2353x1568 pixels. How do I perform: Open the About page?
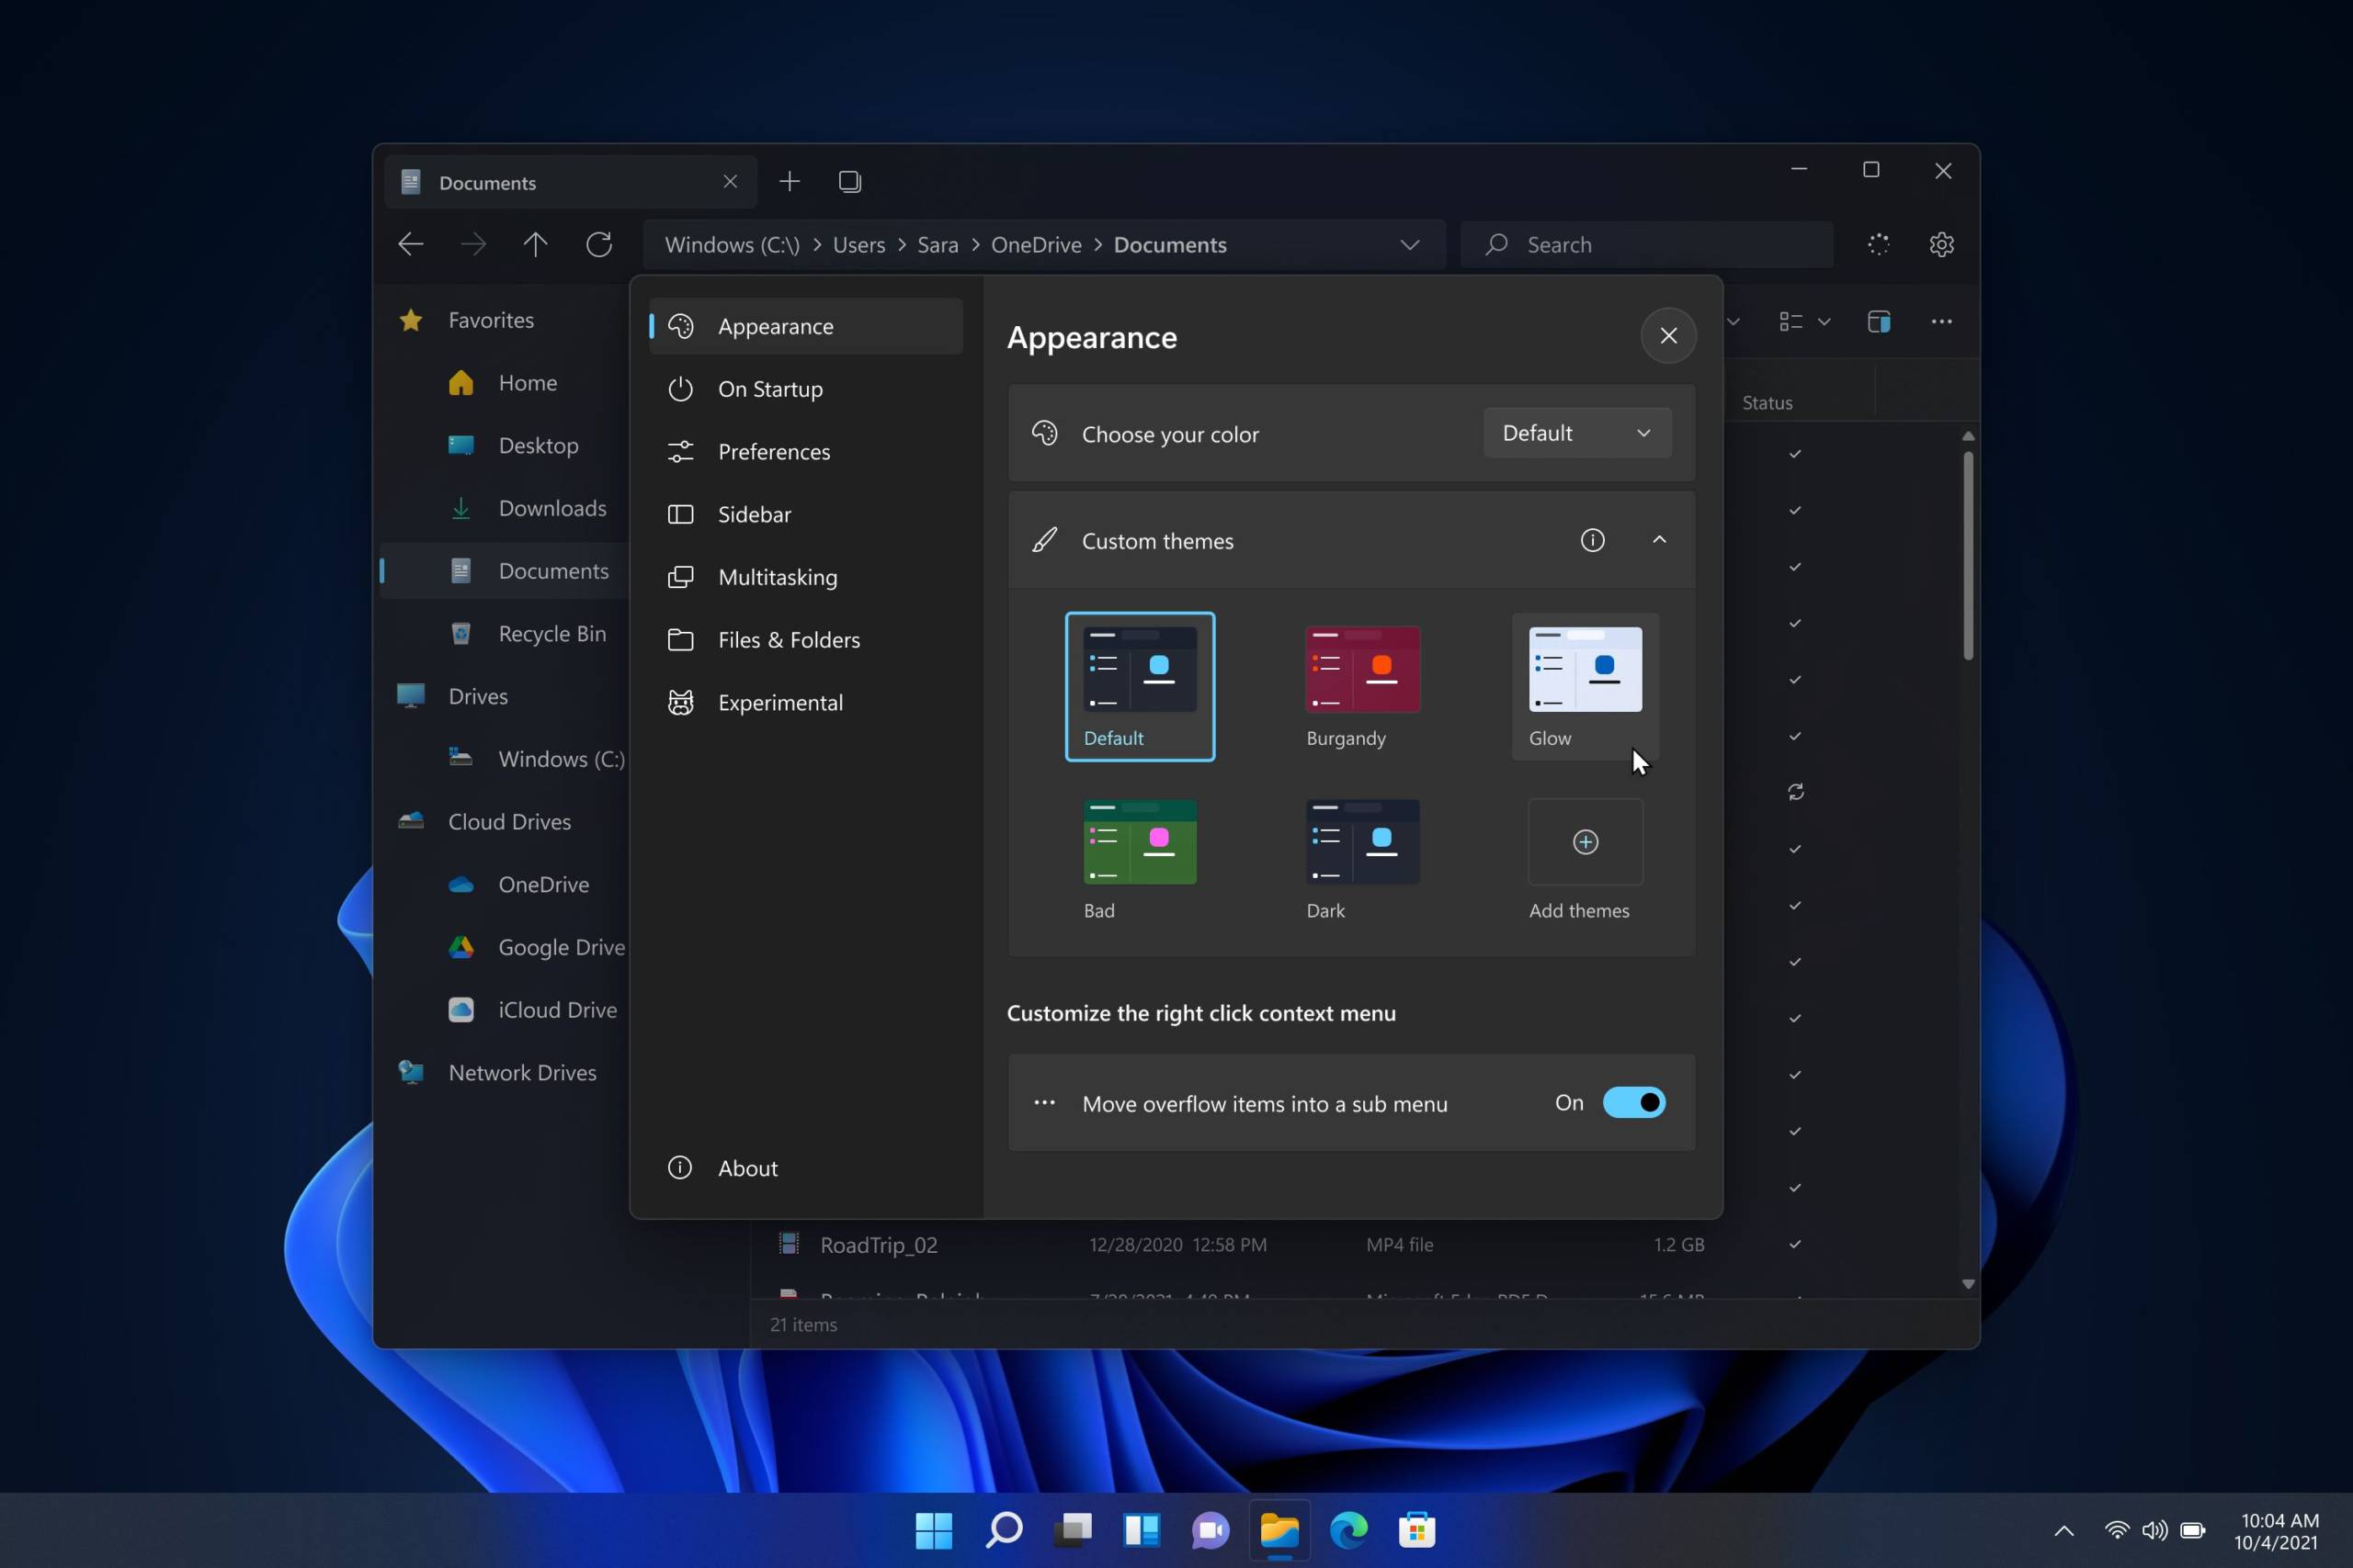click(x=747, y=1167)
